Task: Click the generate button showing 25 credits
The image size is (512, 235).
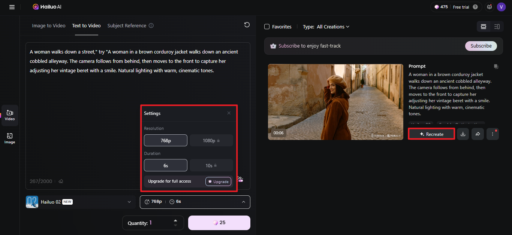Action: coord(219,223)
